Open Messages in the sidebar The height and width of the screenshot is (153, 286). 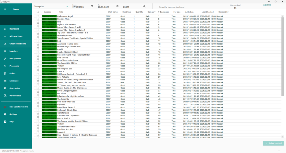pos(14,81)
